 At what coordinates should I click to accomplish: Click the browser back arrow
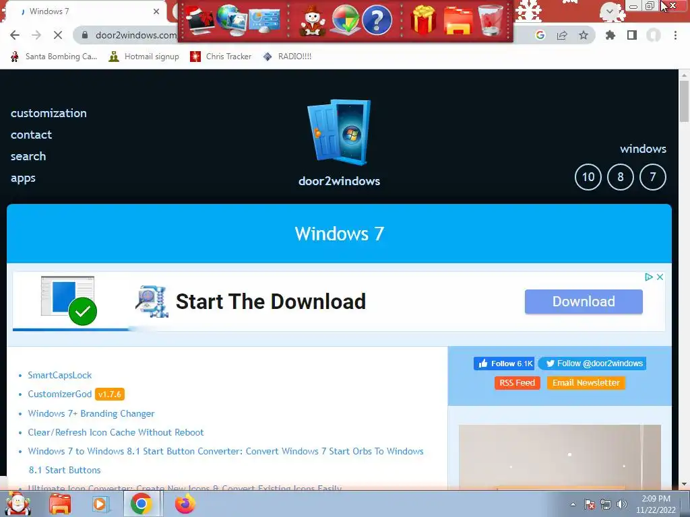click(x=15, y=35)
